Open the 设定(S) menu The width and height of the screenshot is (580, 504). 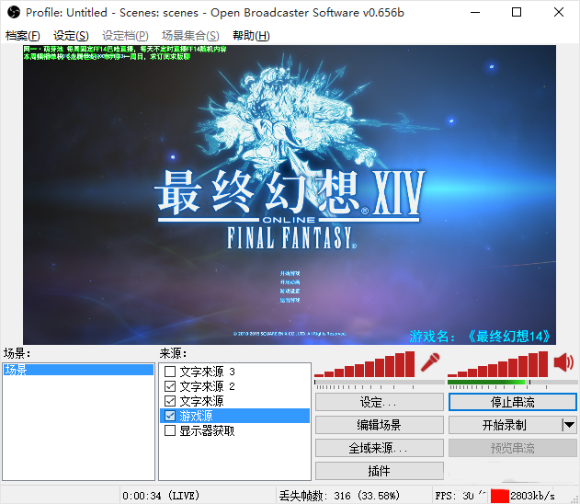click(x=71, y=36)
